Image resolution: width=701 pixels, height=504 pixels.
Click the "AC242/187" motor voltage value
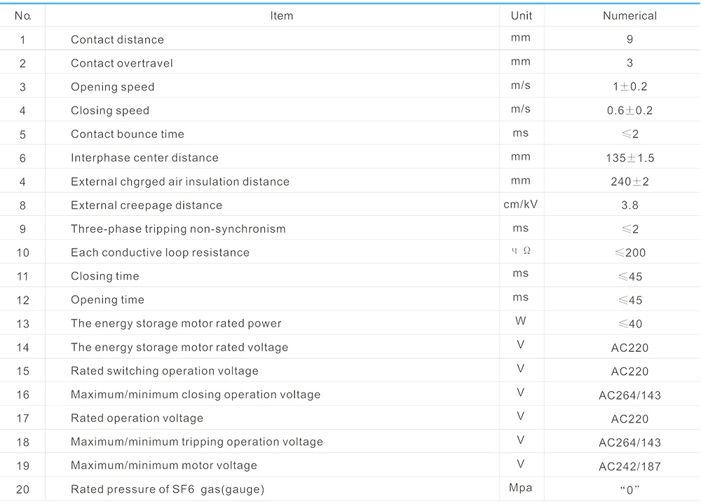pos(629,466)
